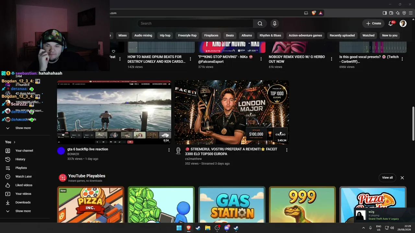Expand the You section header
Image resolution: width=415 pixels, height=233 pixels.
click(x=10, y=142)
